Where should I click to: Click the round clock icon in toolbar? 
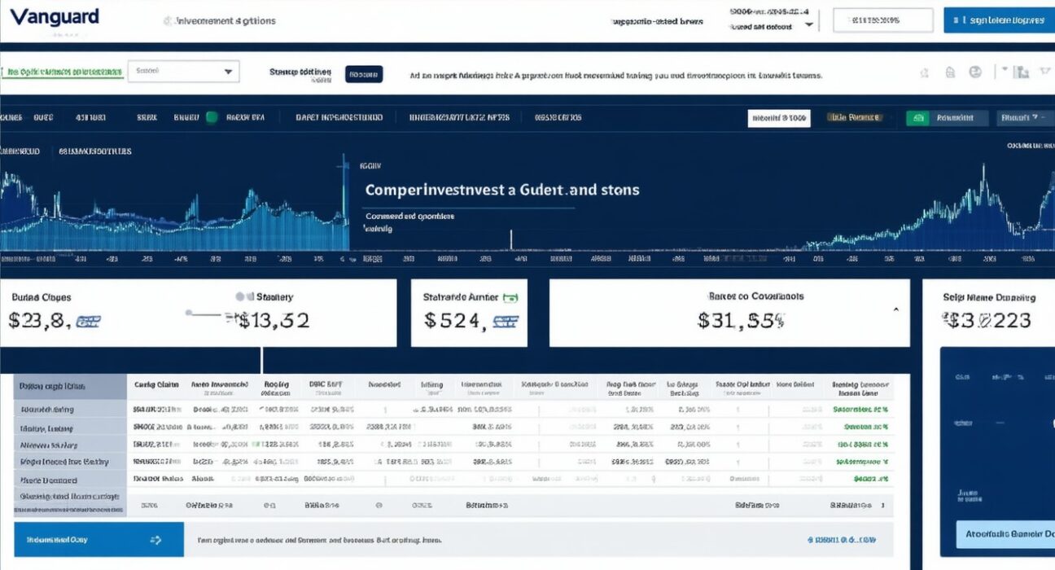975,72
